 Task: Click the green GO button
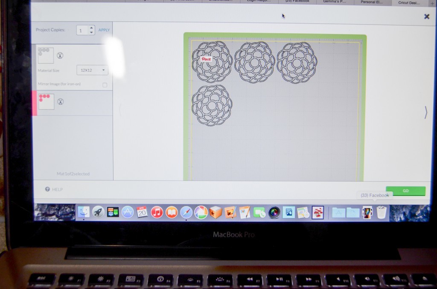(405, 191)
